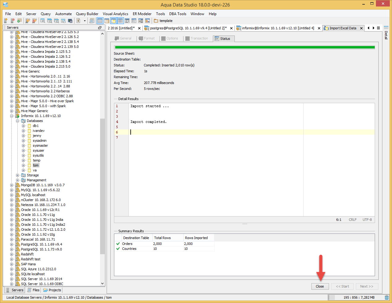The image size is (392, 303).
Task: Open the first Query Analyzer magnifier icon
Action: (43, 21)
